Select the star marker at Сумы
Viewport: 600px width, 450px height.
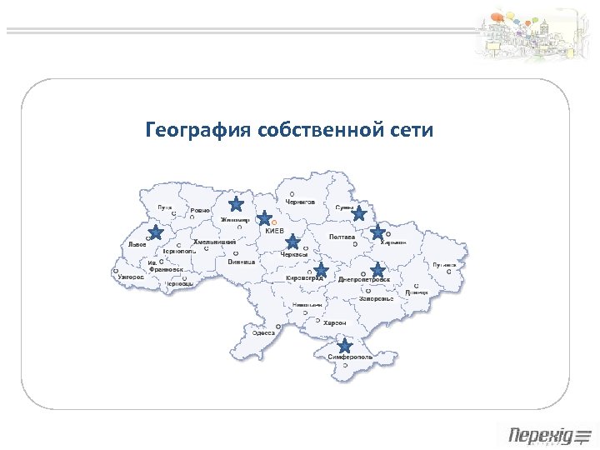[x=358, y=213]
